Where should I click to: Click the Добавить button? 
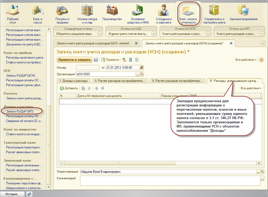[69, 88]
